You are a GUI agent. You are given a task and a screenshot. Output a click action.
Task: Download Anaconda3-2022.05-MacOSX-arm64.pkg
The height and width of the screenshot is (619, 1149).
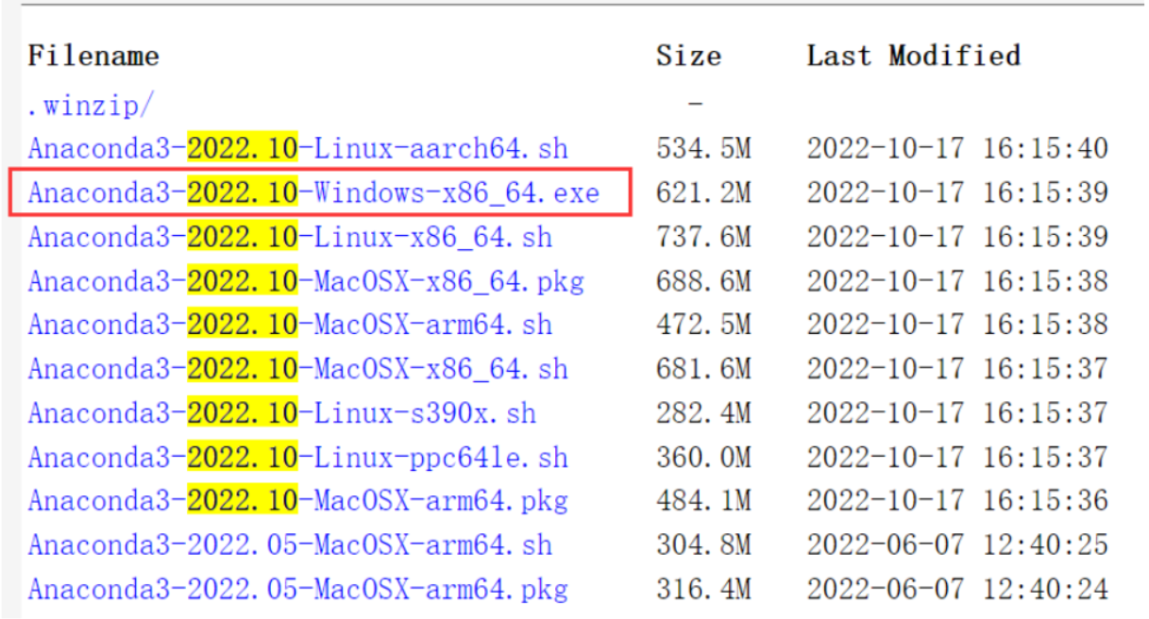click(x=298, y=590)
